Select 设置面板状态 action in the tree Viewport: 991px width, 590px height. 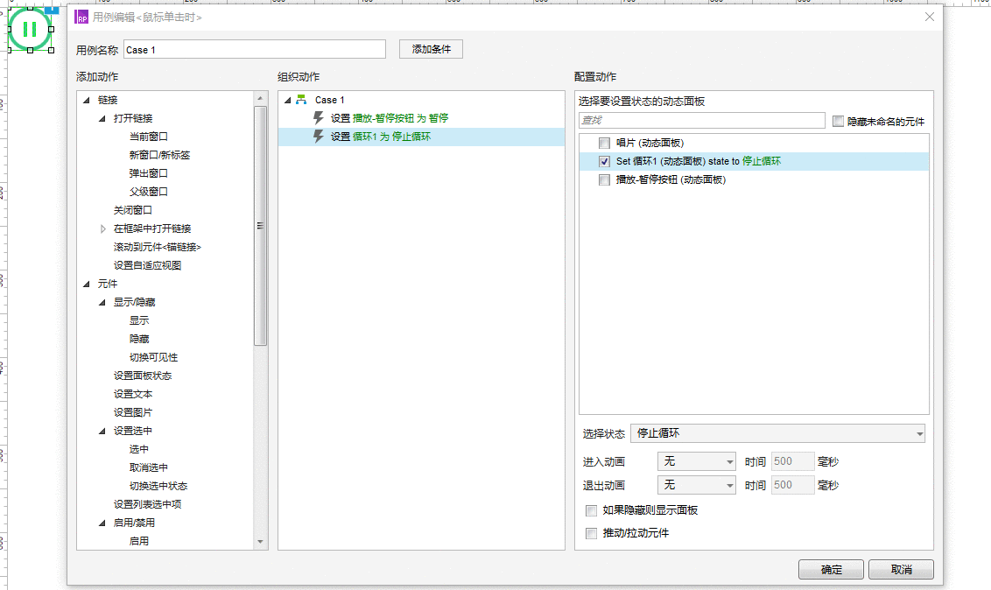tap(143, 376)
